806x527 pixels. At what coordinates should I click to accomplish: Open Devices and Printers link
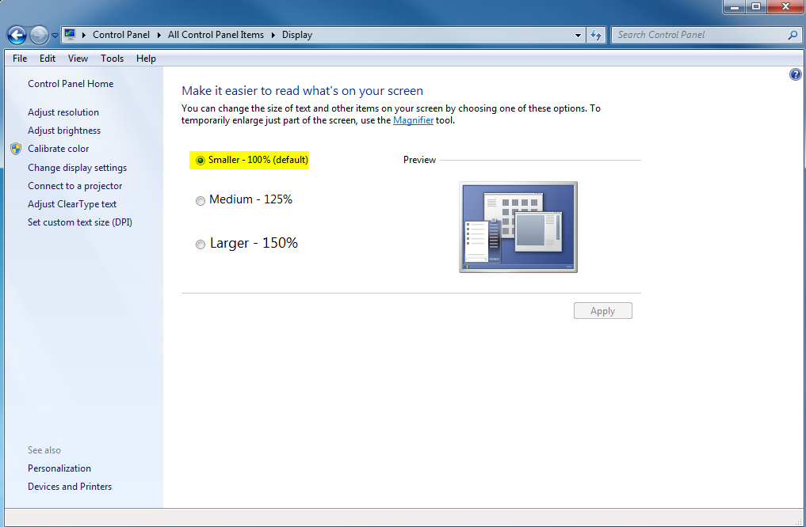(70, 487)
